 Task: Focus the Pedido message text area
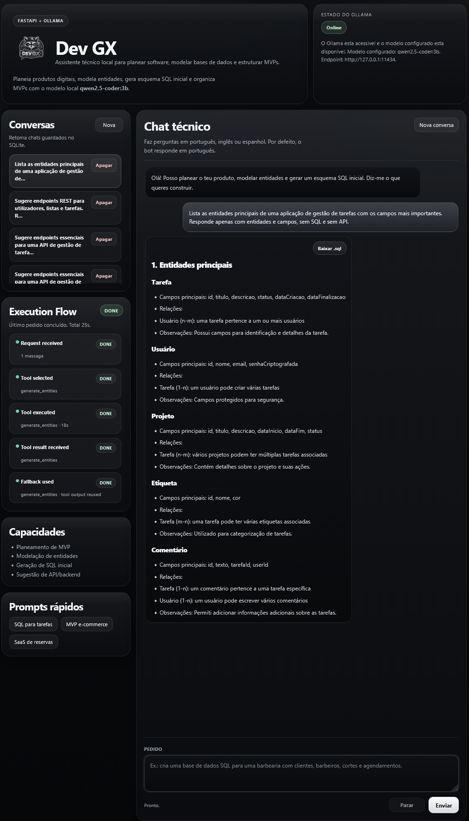pos(301,773)
